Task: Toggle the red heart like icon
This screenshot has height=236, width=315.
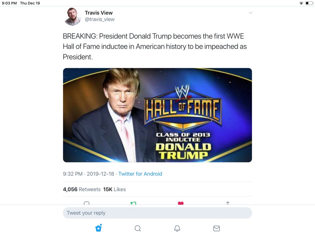Action: [x=181, y=203]
